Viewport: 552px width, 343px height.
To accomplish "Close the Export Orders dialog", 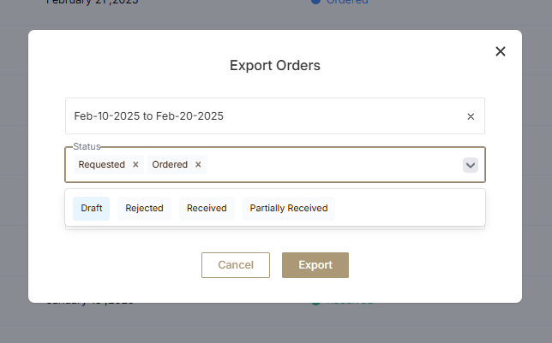I will (x=501, y=51).
